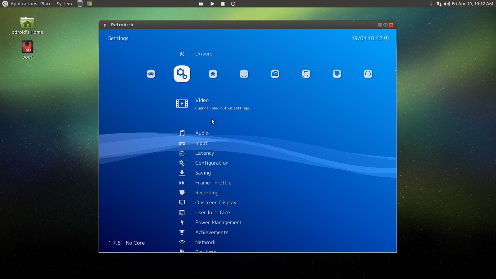This screenshot has width=496, height=279.
Task: Select the Saving settings entry
Action: 203,173
